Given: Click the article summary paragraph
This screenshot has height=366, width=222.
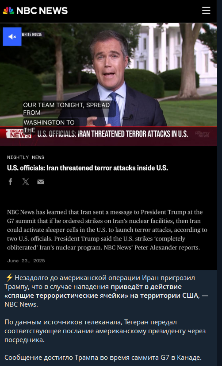Looking at the screenshot, I should pos(107,230).
